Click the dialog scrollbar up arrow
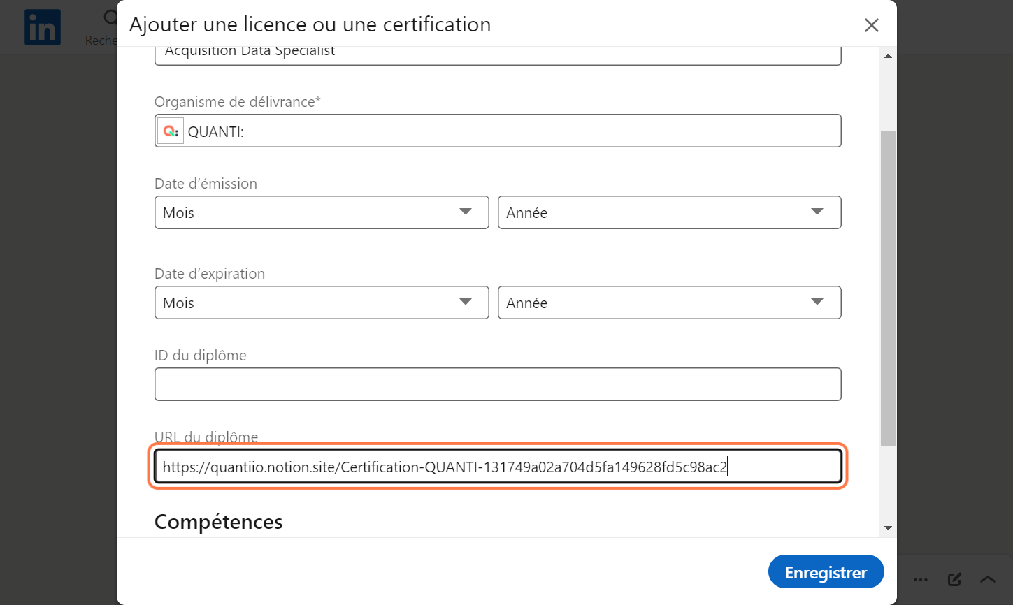This screenshot has height=605, width=1013. 888,56
